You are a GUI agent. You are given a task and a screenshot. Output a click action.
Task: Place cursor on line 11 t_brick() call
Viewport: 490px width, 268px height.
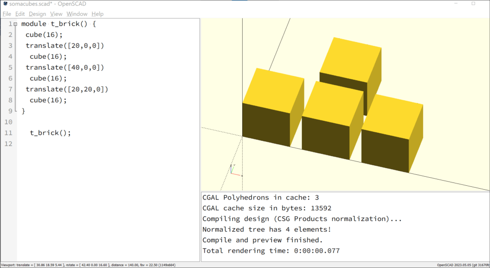pyautogui.click(x=50, y=133)
